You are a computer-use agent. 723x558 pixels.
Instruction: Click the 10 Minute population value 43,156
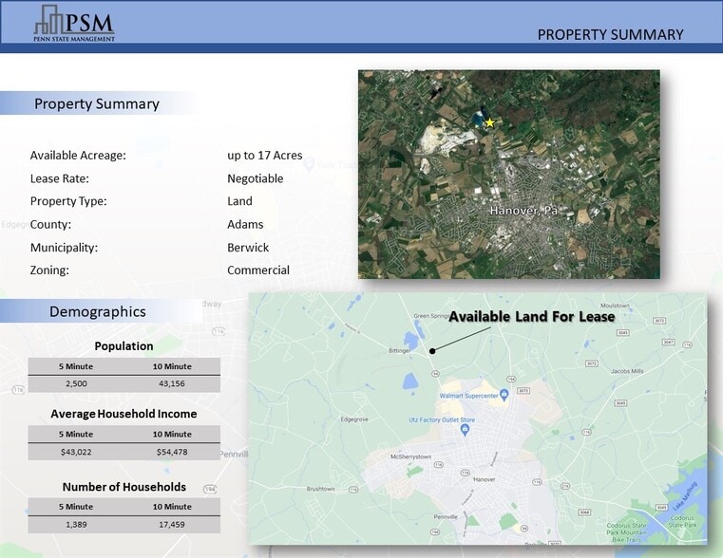pos(172,383)
